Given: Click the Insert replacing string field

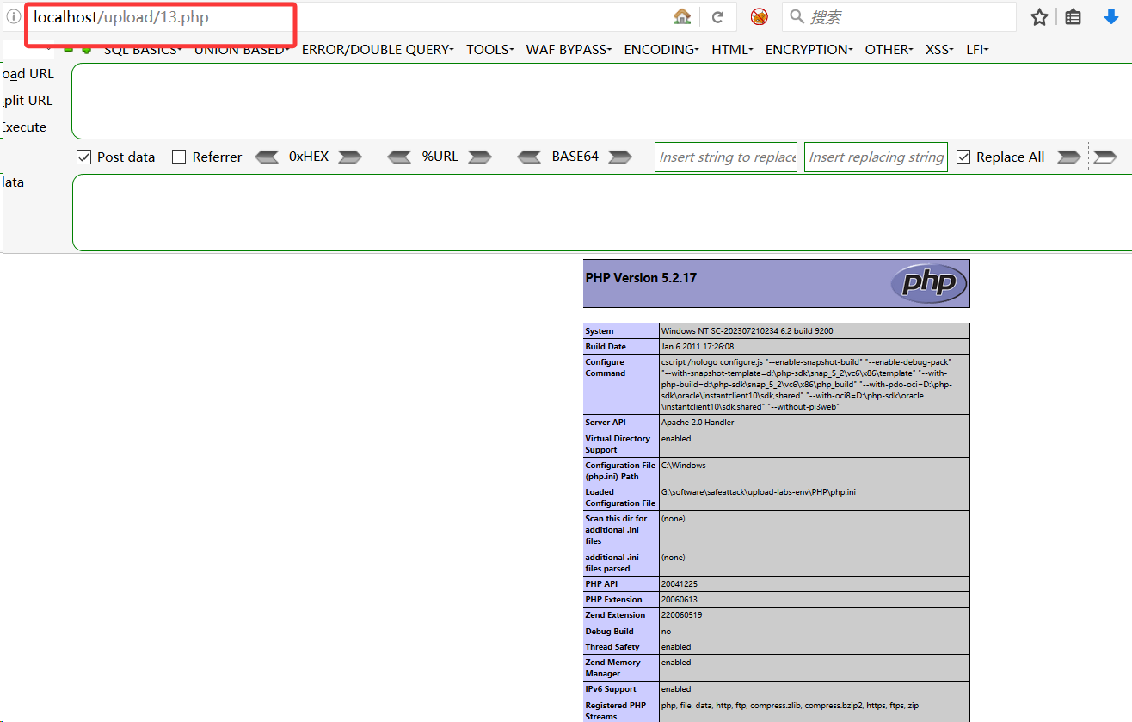Looking at the screenshot, I should (x=876, y=157).
